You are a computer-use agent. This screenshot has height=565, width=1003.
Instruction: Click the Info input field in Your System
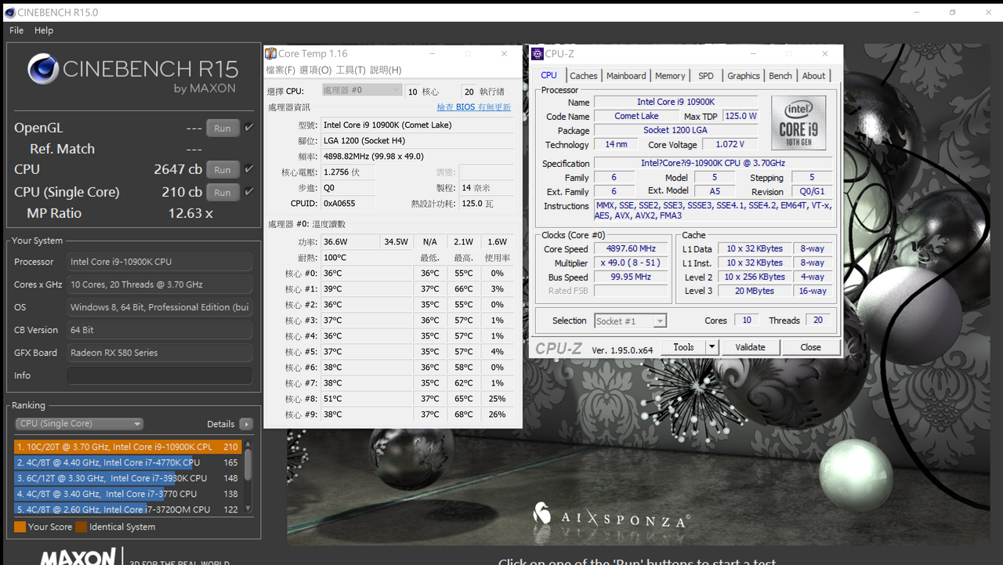(159, 375)
